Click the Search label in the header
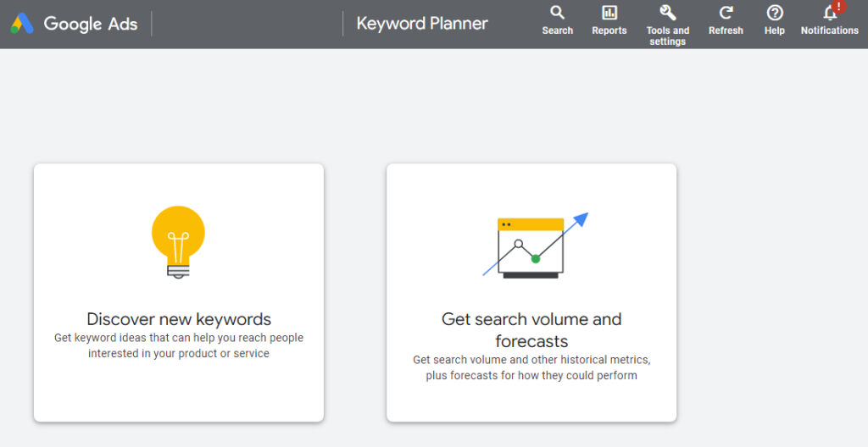 click(x=558, y=30)
